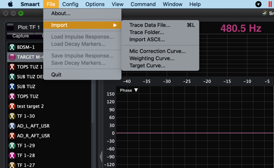Image resolution: width=274 pixels, height=168 pixels.
Task: Collapse the data bar with left arrow handle
Action: point(101,157)
